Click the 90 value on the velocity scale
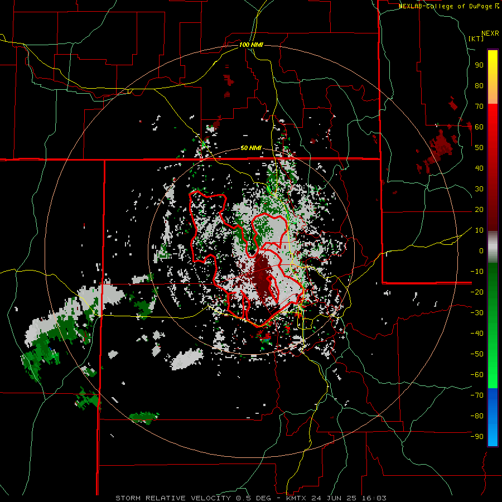This screenshot has height=502, width=502. (479, 65)
